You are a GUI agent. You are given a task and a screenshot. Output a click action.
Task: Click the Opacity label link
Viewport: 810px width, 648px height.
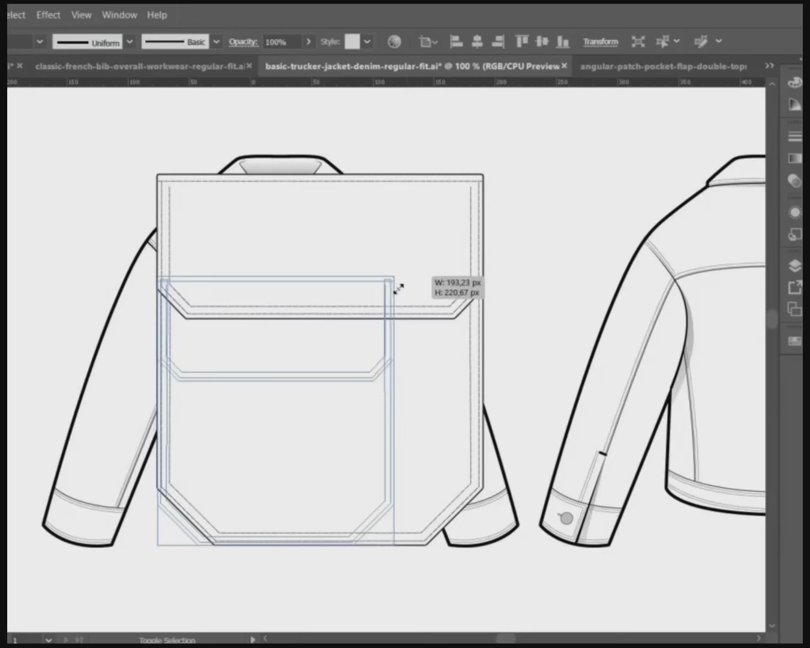(x=243, y=41)
